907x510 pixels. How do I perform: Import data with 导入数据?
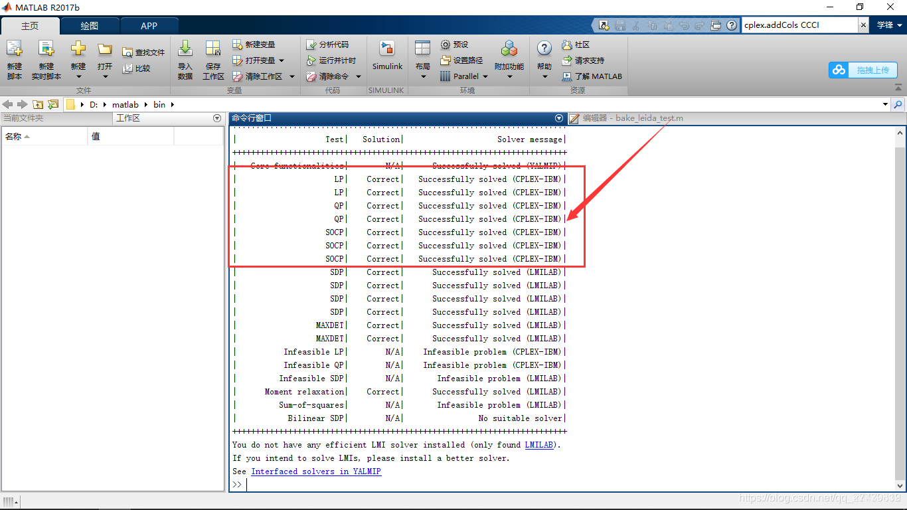185,60
